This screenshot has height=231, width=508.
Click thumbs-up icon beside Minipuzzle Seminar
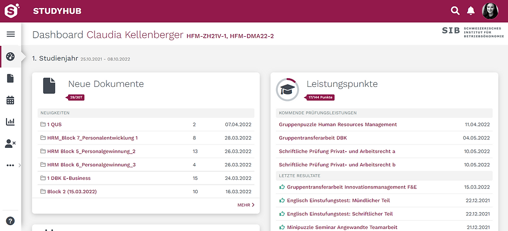point(282,227)
